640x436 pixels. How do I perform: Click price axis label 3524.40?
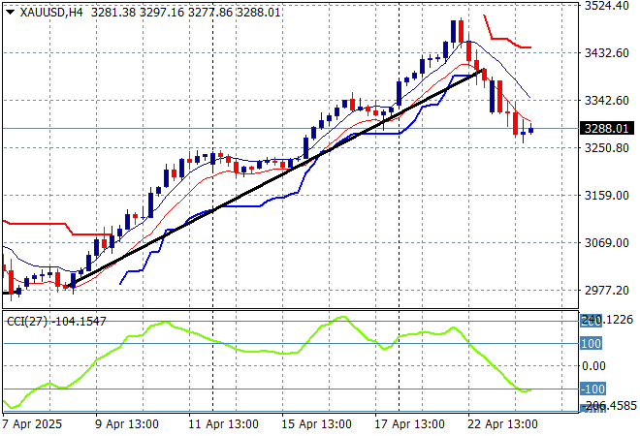[x=606, y=6]
